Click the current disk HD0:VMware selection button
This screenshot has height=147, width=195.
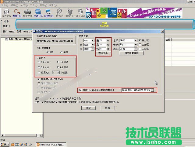pyautogui.click(x=55, y=41)
